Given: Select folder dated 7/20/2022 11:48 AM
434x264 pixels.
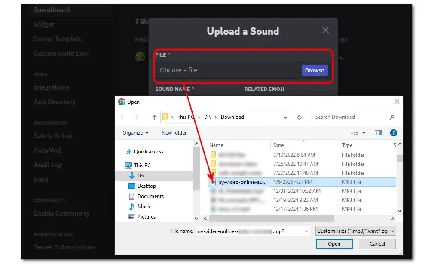Looking at the screenshot, I should click(x=302, y=173).
